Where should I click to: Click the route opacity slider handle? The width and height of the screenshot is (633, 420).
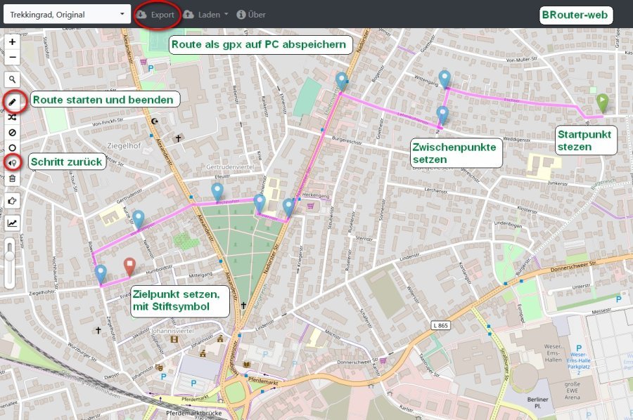[9, 256]
